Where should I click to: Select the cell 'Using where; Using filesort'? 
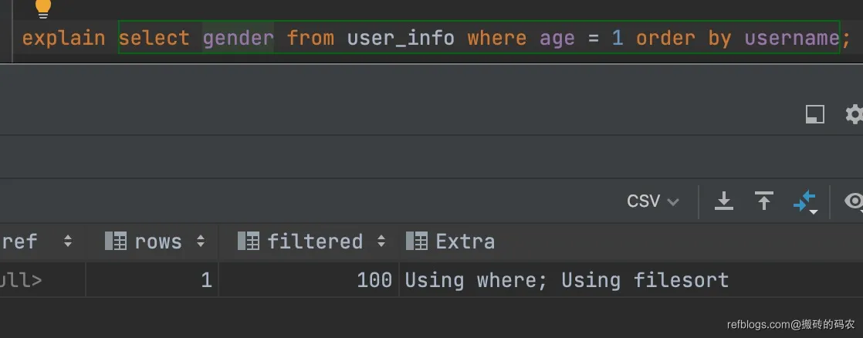[x=567, y=280]
